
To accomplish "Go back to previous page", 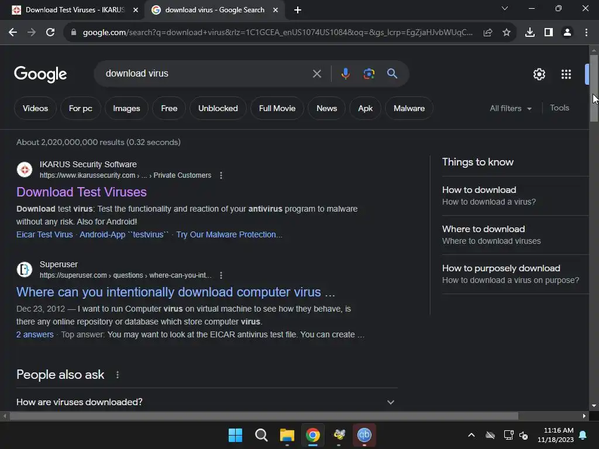I will (13, 33).
